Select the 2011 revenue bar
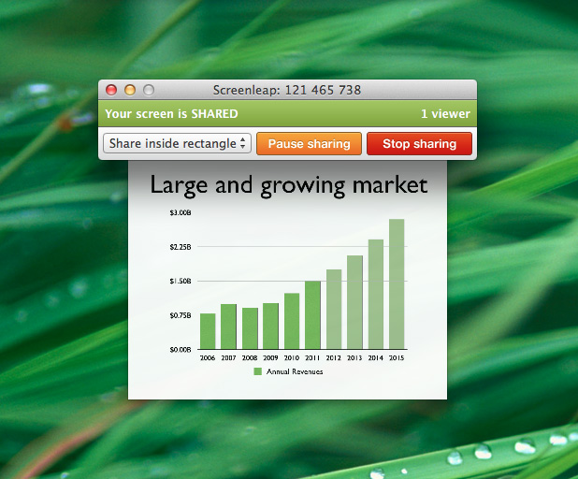This screenshot has height=479, width=578. pyautogui.click(x=312, y=315)
